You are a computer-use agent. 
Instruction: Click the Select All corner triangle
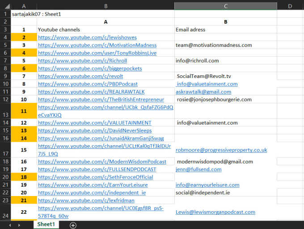pos(7,6)
